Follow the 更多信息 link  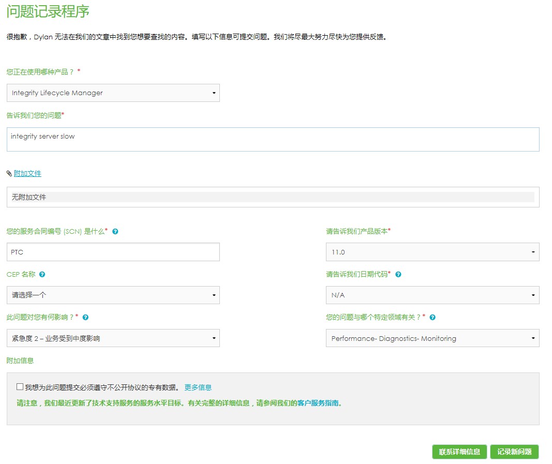(x=198, y=387)
